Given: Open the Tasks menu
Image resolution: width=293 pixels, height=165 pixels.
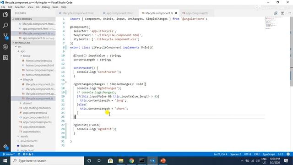Looking at the screenshot, I should point(55,7).
